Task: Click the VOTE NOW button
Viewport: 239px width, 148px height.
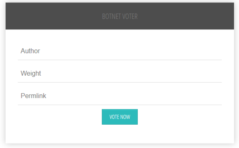Action: click(120, 117)
